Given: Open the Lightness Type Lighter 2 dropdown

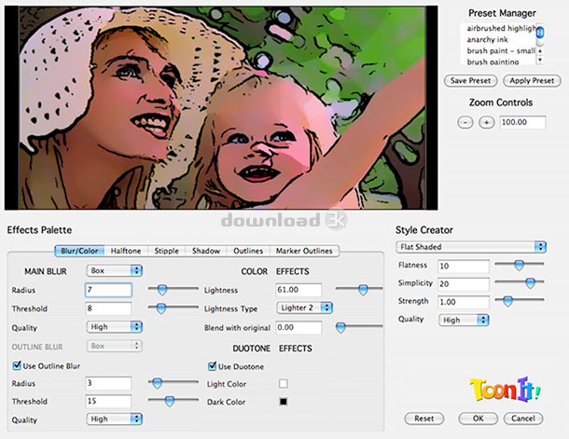Looking at the screenshot, I should 304,308.
